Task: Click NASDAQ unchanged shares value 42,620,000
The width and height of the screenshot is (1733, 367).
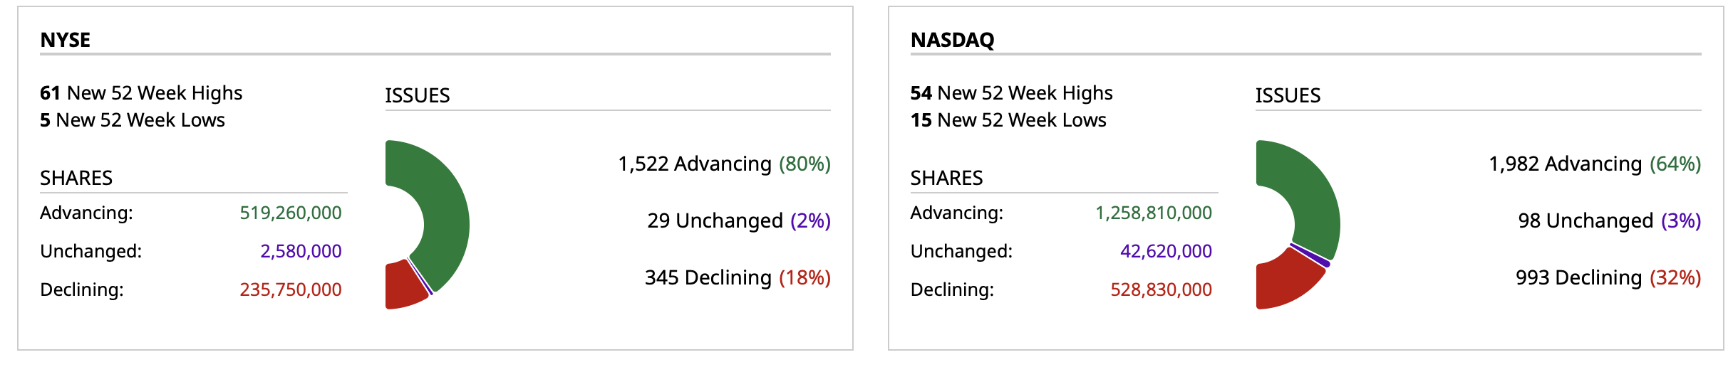Action: pos(1166,252)
